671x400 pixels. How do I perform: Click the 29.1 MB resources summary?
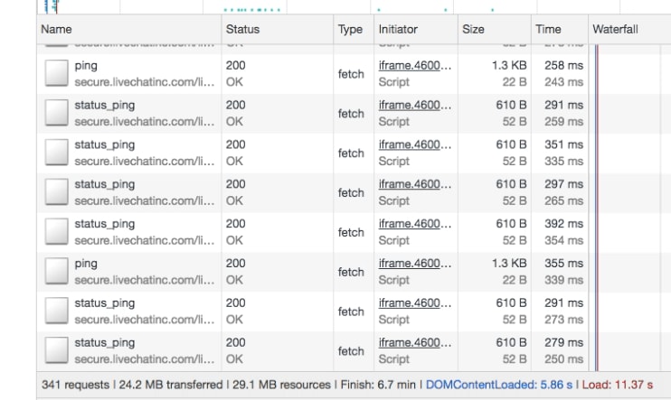pyautogui.click(x=281, y=385)
